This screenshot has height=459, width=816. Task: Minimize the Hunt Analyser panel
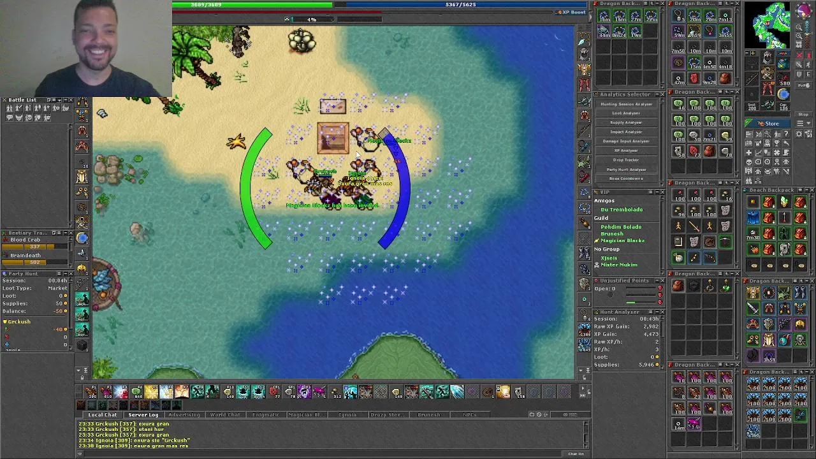656,312
